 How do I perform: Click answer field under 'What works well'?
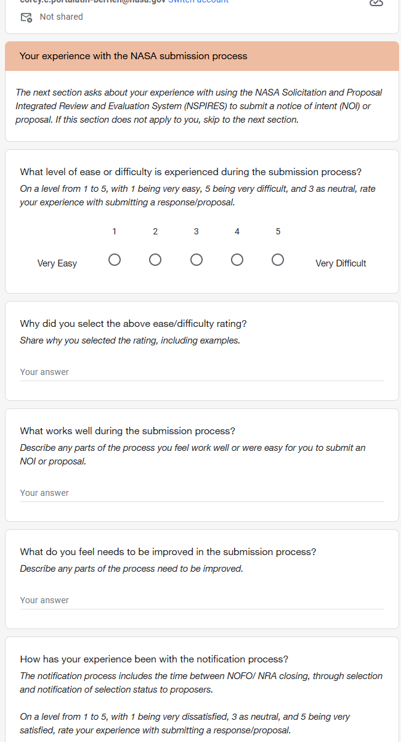click(201, 493)
